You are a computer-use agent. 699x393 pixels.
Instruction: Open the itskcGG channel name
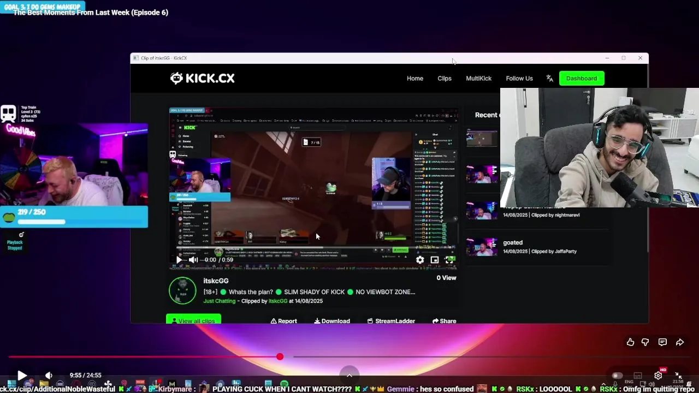216,281
